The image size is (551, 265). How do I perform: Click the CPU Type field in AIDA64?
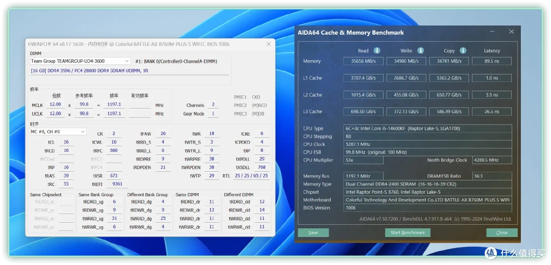428,128
